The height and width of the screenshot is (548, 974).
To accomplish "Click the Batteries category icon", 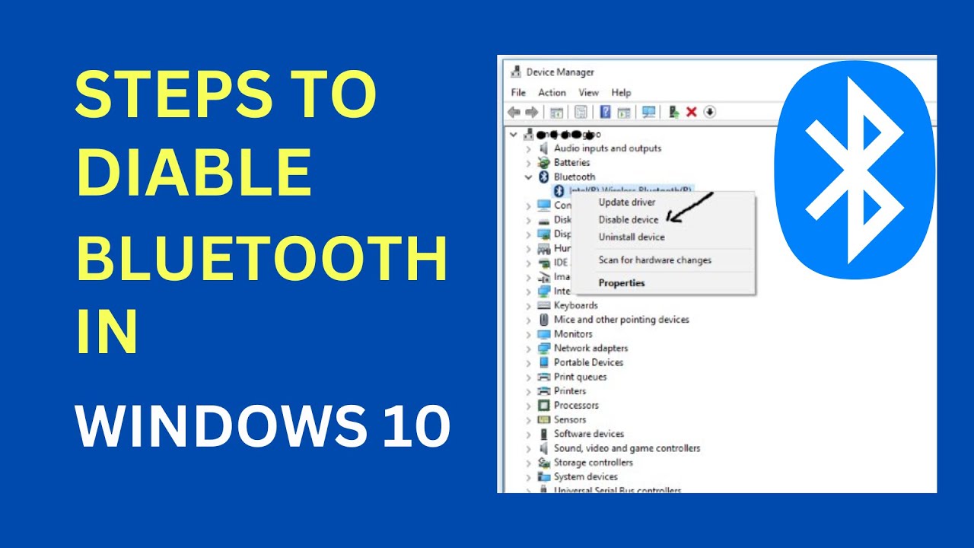I will tap(543, 163).
